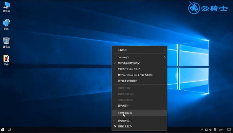Open 任务管理器(K) from the menu

pyautogui.click(x=140, y=113)
